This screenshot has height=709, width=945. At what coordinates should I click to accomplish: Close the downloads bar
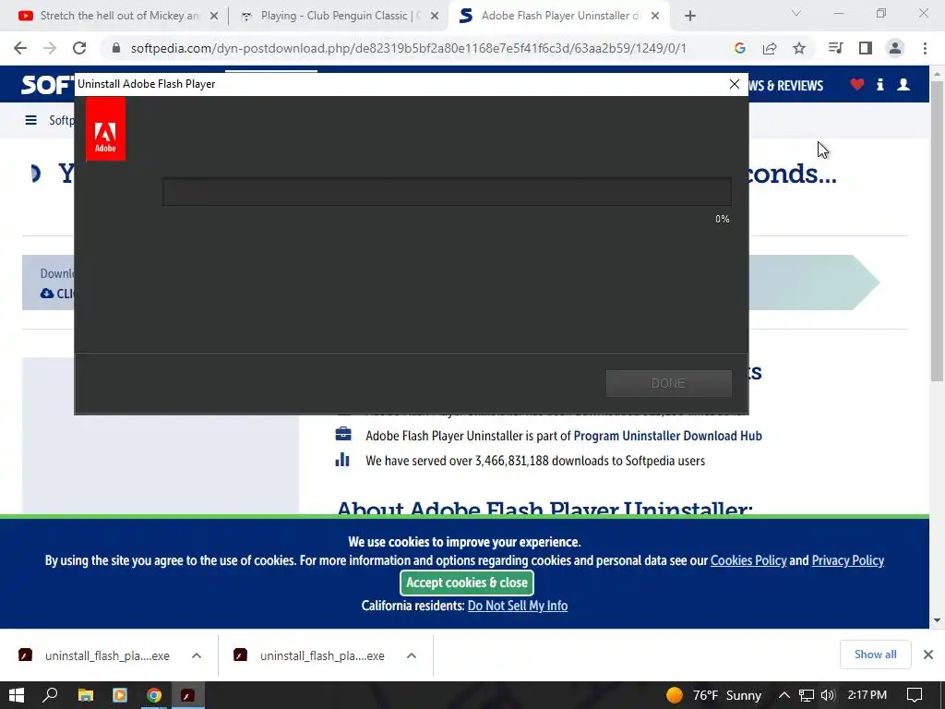928,655
